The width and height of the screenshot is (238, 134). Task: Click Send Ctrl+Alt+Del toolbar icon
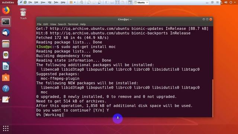[81, 2]
